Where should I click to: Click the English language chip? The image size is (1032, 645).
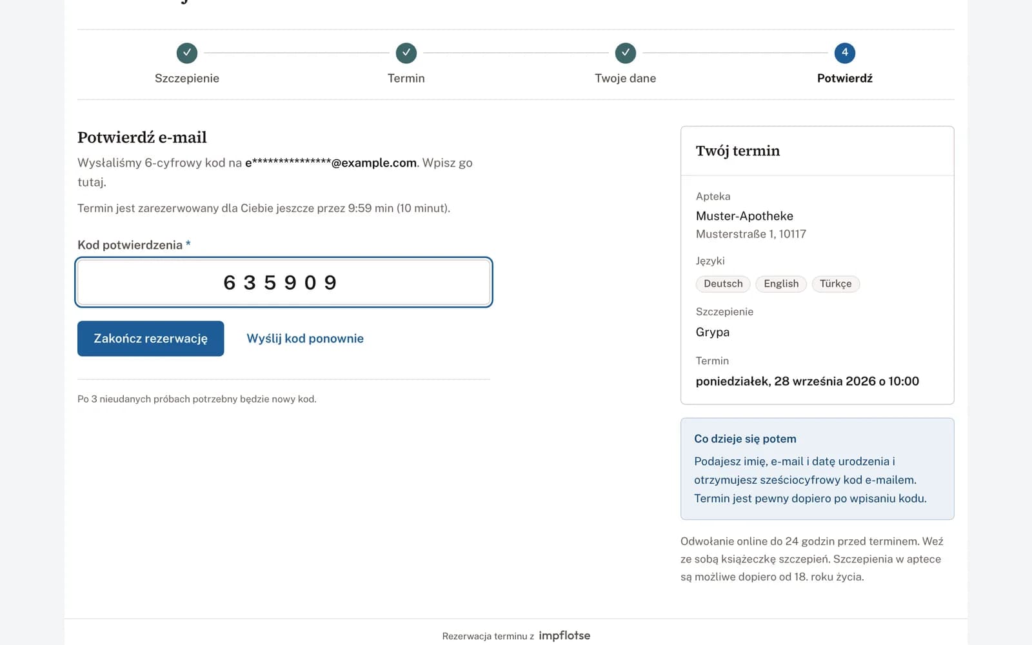(781, 284)
